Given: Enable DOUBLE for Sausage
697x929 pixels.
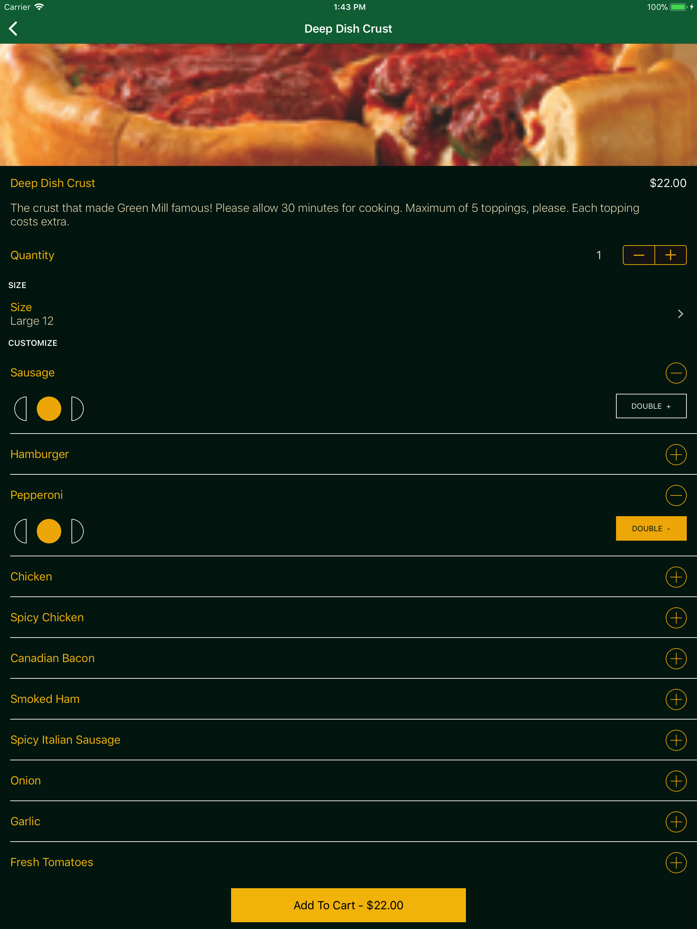Looking at the screenshot, I should (651, 406).
